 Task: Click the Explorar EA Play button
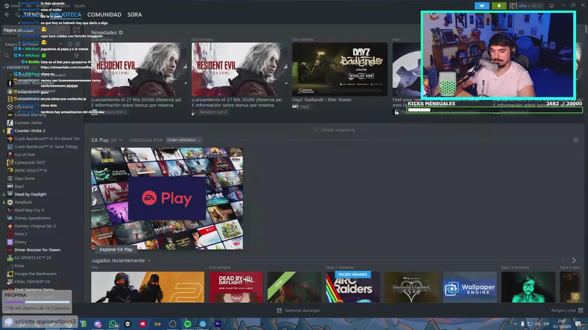tap(116, 249)
